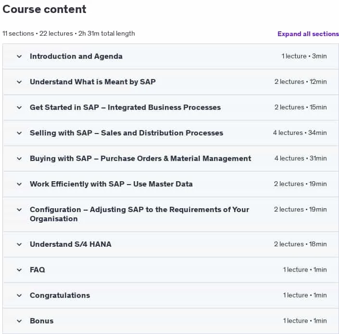Click chevron beside Understand S/4 HANA
Screen dimensions: 339x334
tap(19, 244)
